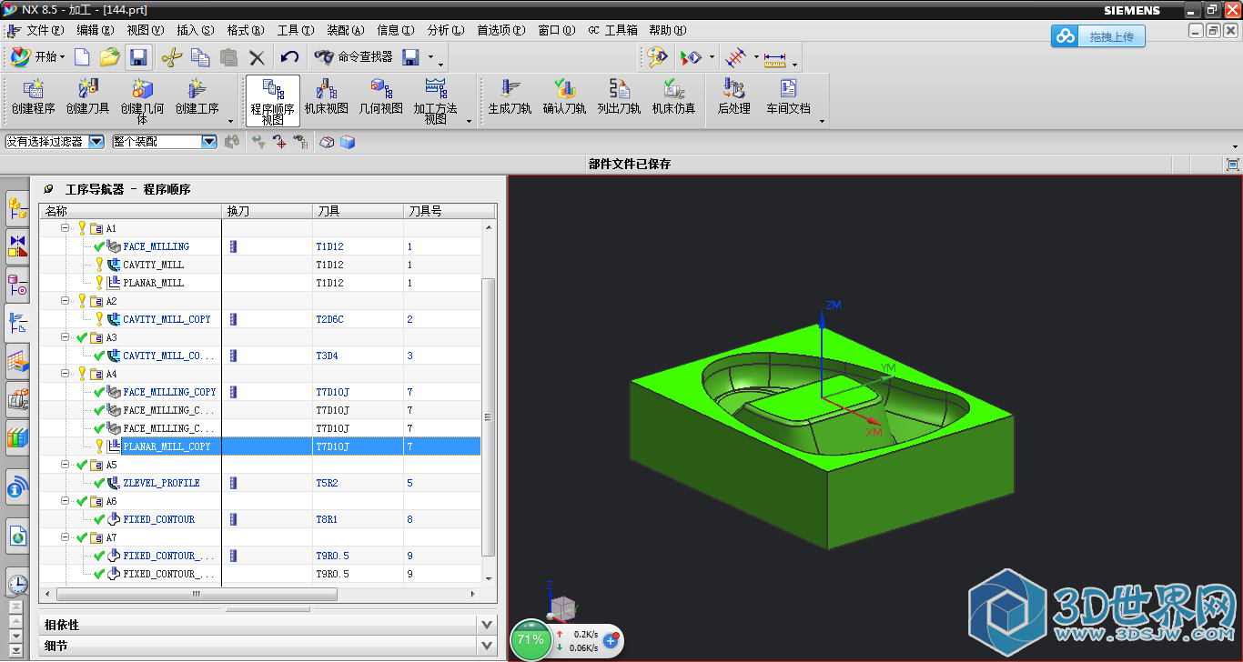This screenshot has height=662, width=1243.
Task: Start 机床仿真 (Machine Simulation)
Action: 673,97
